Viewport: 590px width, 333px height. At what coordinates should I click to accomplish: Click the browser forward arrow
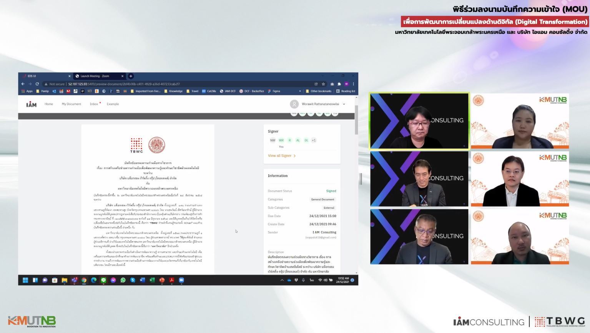pos(30,84)
